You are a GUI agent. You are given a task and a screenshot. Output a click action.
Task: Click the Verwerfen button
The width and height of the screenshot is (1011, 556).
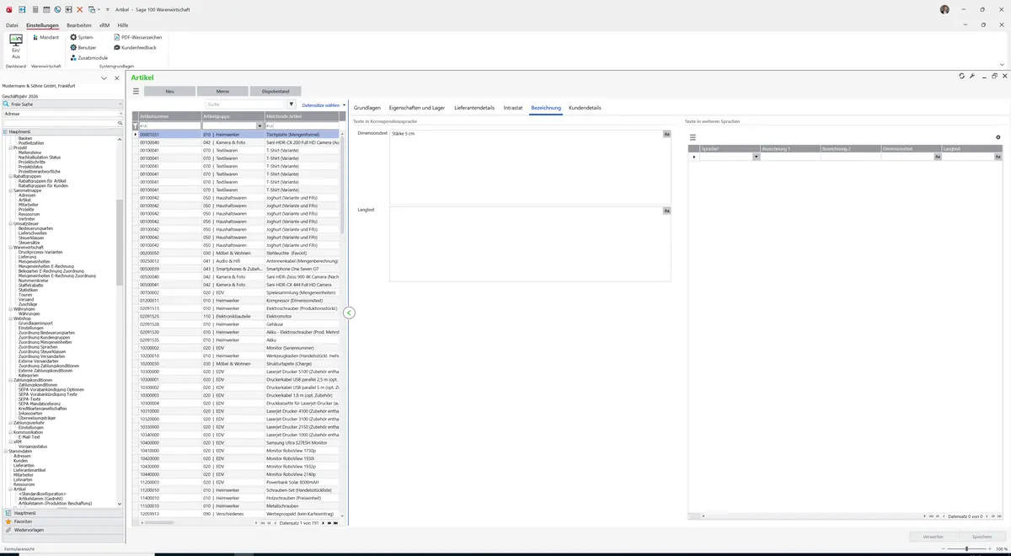933,537
